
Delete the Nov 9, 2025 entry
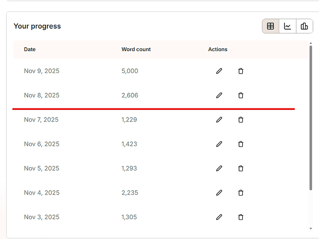[x=241, y=71]
